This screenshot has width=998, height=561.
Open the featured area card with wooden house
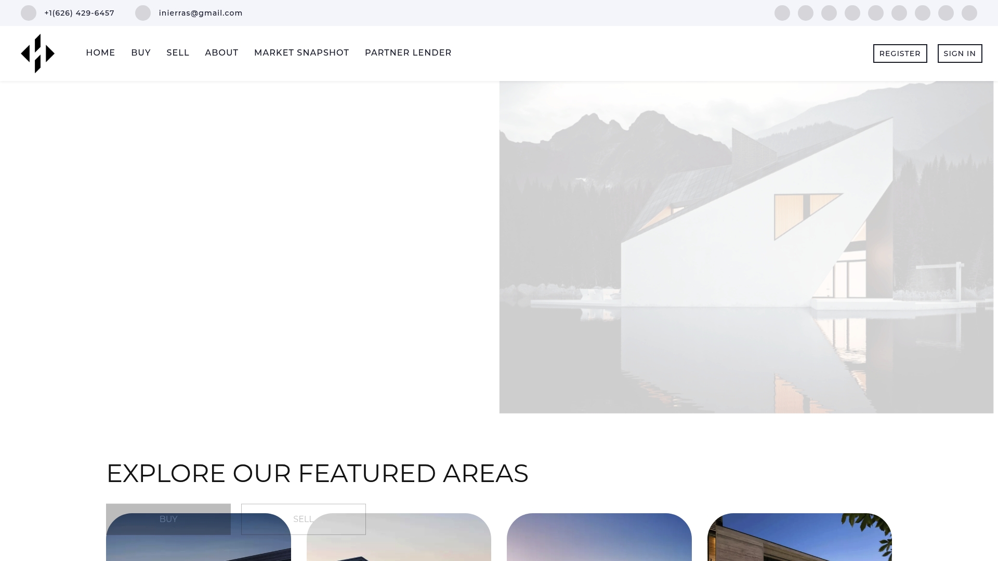click(799, 537)
